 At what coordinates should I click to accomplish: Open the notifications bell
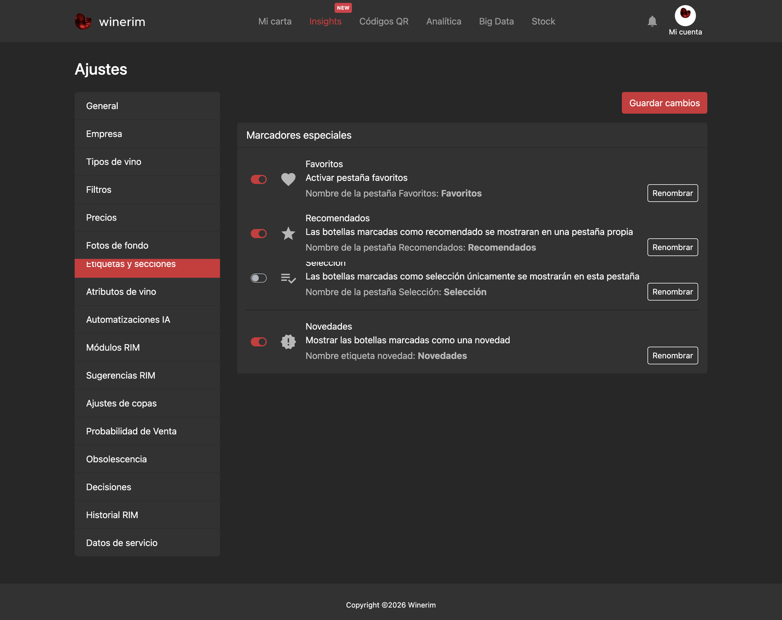click(x=652, y=21)
